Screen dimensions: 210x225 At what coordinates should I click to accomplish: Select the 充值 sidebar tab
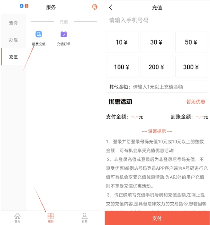(13, 57)
